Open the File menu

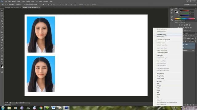pyautogui.click(x=6, y=1)
